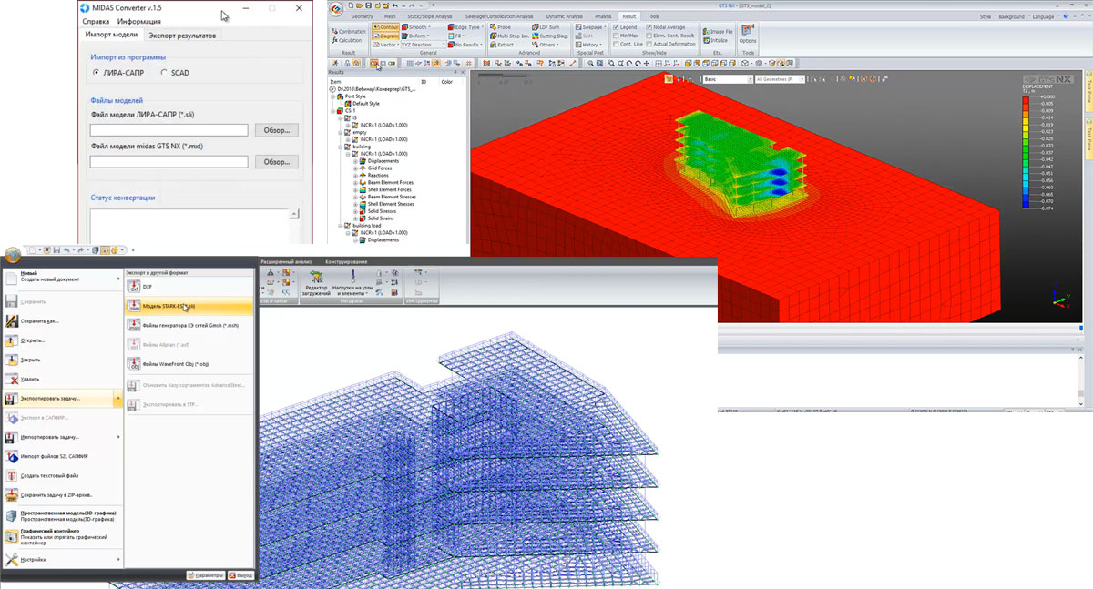Open the XYZ Direction dropdown
The image size is (1093, 589).
(424, 45)
